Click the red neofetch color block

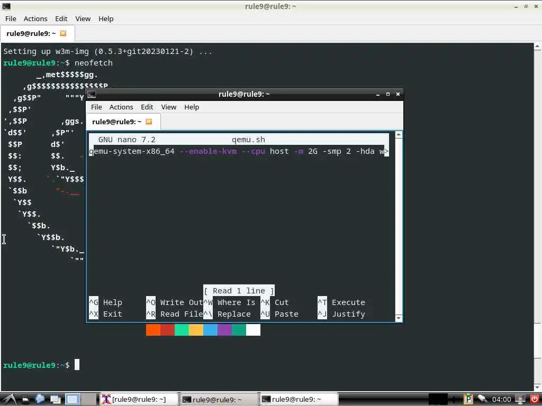point(167,330)
